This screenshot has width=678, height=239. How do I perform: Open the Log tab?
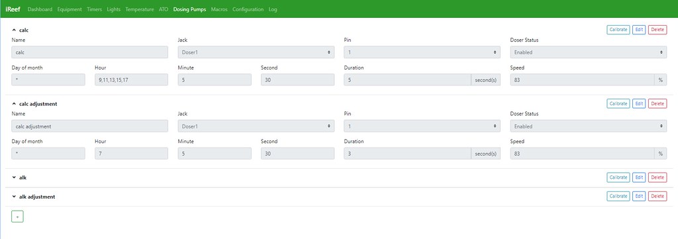coord(273,9)
